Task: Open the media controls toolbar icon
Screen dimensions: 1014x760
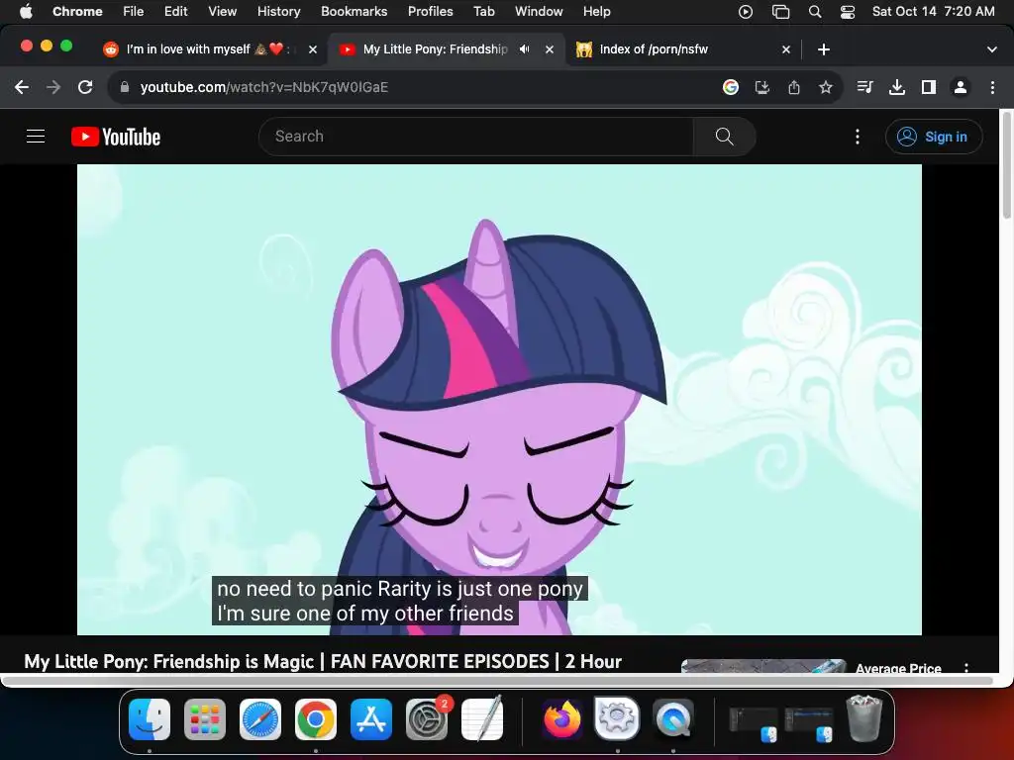Action: click(864, 87)
